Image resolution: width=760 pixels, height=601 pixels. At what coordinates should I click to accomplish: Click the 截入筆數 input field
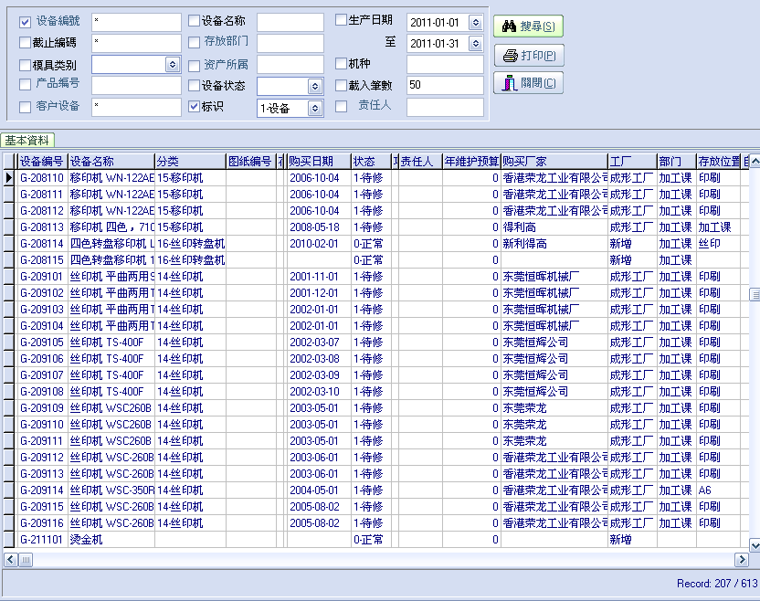(444, 86)
